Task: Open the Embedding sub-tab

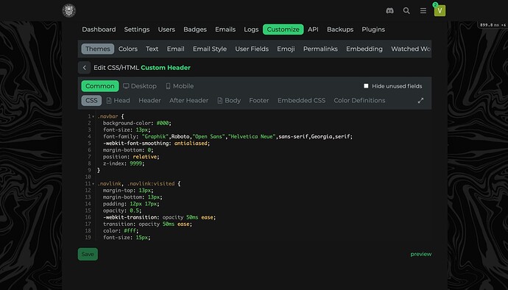Action: pyautogui.click(x=364, y=49)
